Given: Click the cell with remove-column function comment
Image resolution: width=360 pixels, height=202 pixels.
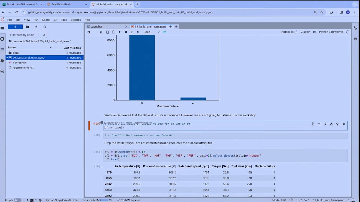Looking at the screenshot, I should 225,136.
